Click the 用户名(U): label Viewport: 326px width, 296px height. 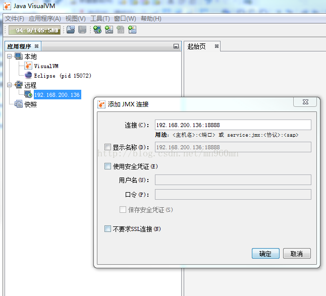(134, 180)
